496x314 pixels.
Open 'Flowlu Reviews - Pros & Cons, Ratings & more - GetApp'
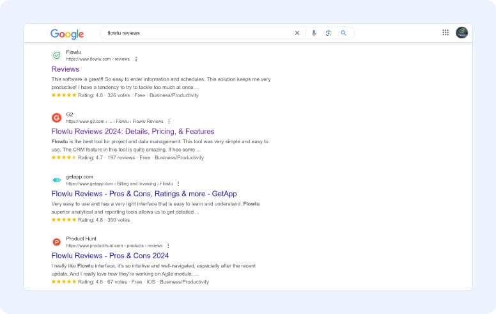144,194
